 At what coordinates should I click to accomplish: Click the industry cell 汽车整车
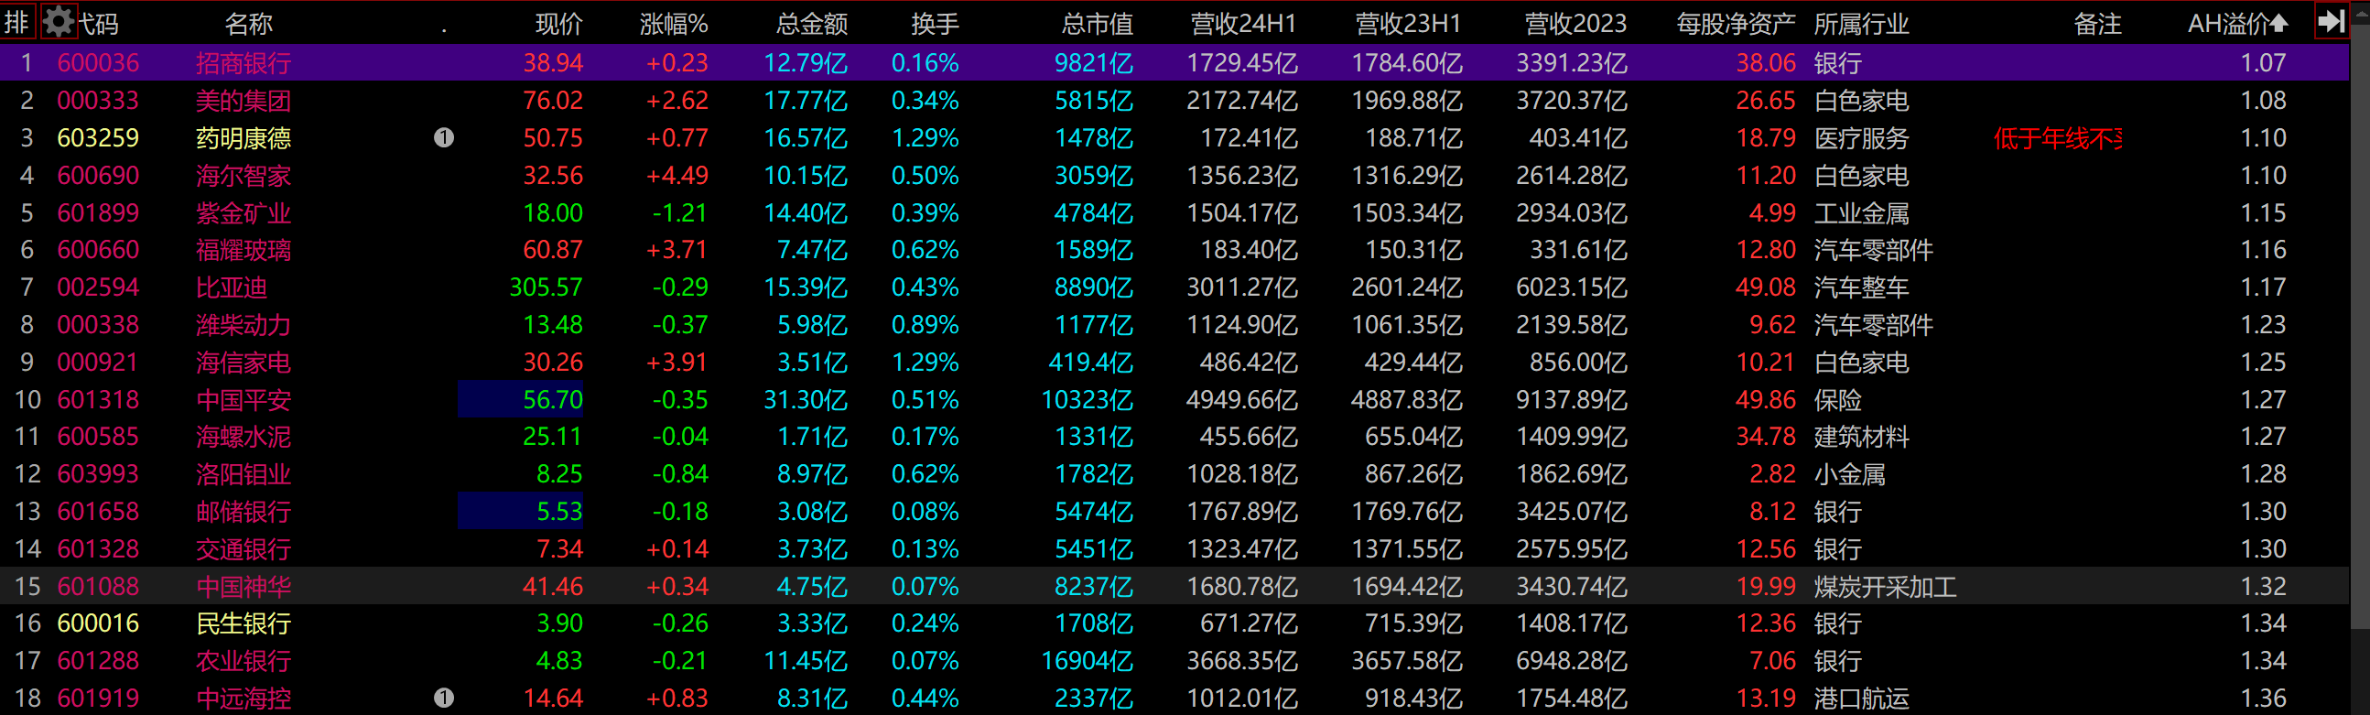tap(1861, 287)
